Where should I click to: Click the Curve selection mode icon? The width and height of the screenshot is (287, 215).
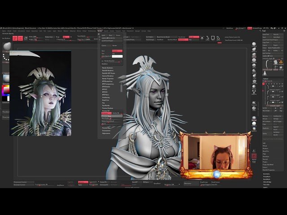coord(208,38)
